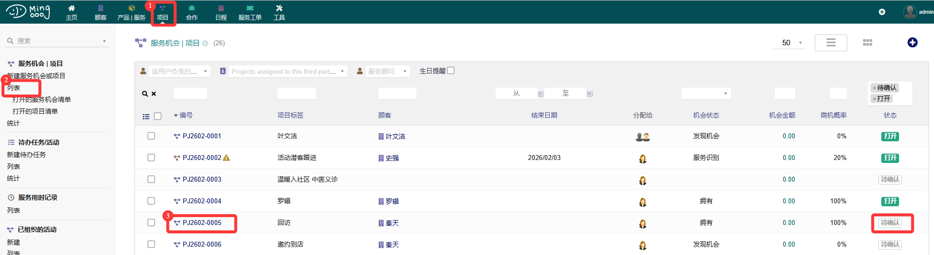Open the end date 'from' calendar icon
The image size is (934, 255).
point(540,94)
